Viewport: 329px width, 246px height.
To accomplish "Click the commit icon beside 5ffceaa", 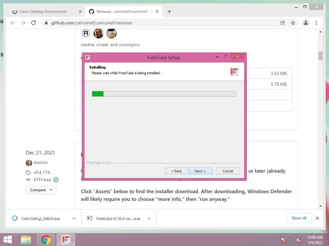I will (28, 179).
